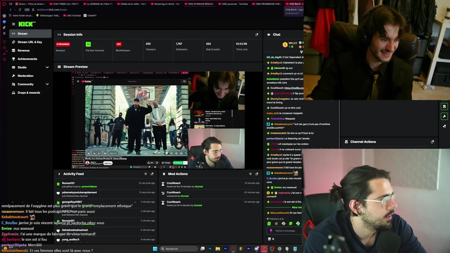Screen dimensions: 450x253
Task: Open the ChatGPT bookmark
Action: point(90,15)
